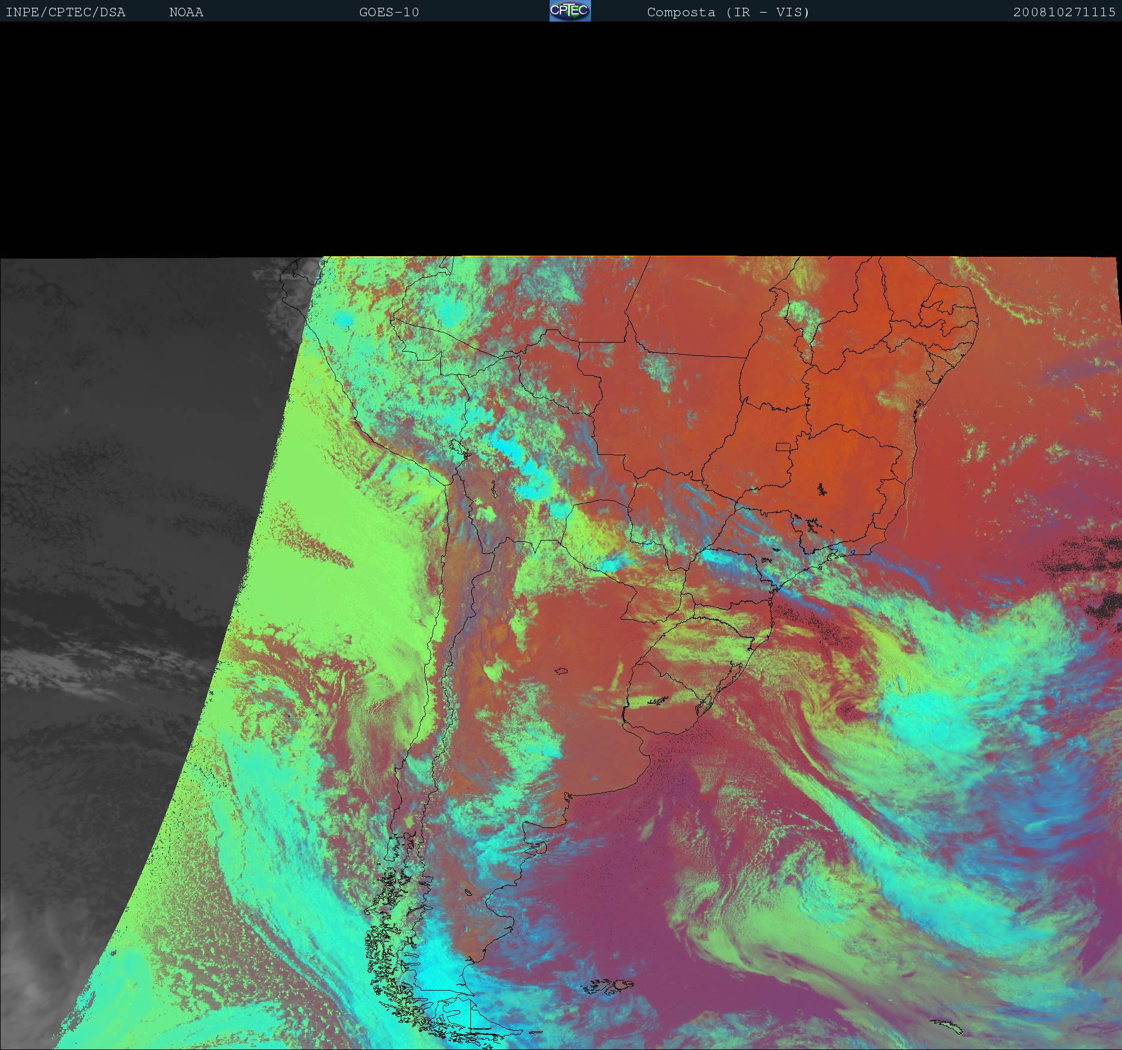This screenshot has height=1050, width=1122.
Task: Click the Mar Chiquita lake outline in Argentina
Action: point(562,671)
